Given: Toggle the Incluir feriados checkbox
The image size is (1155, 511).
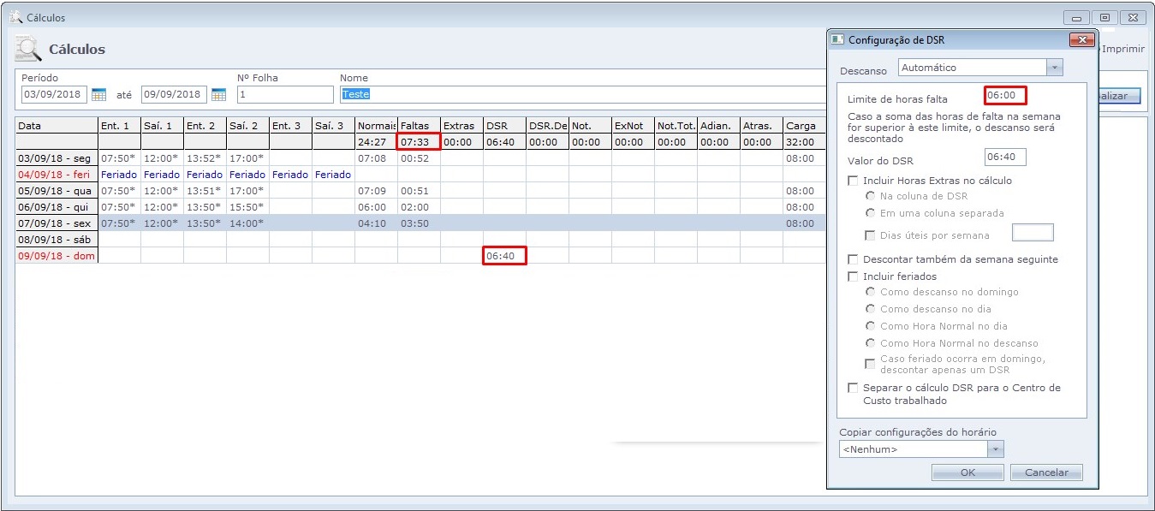Looking at the screenshot, I should [x=853, y=276].
